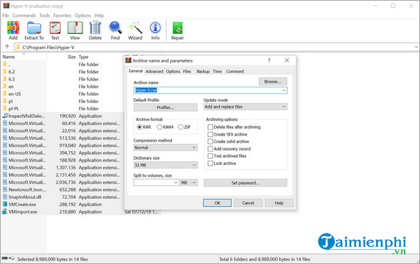
Task: Click the pl-PL folder icon
Action: pyautogui.click(x=5, y=108)
